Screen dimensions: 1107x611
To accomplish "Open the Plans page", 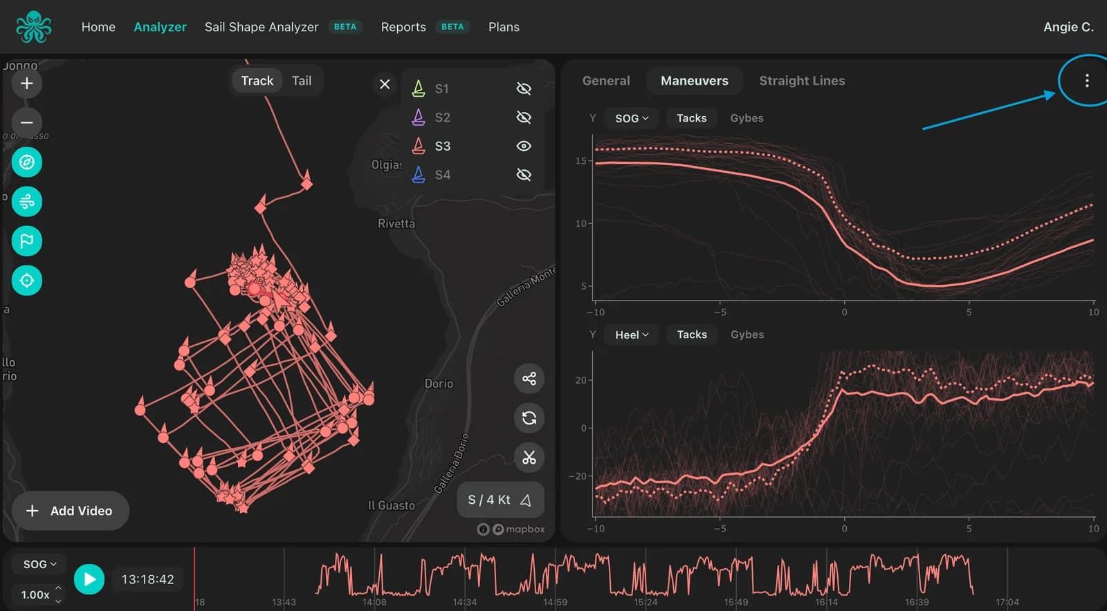I will [x=504, y=27].
